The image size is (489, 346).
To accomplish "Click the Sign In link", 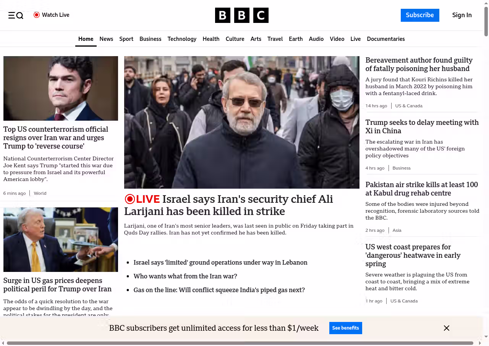I will (461, 15).
